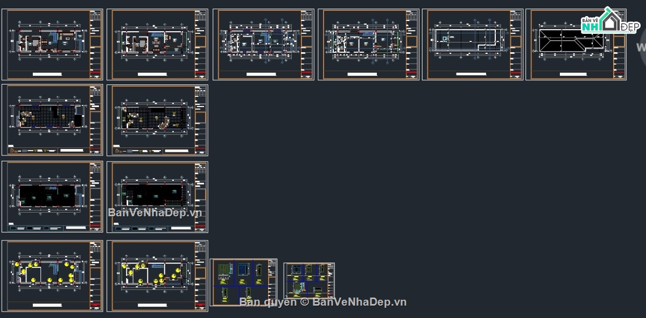Select the first furnished floor plan sheet, top-left
Screen dimensions: 646x318
(52, 45)
